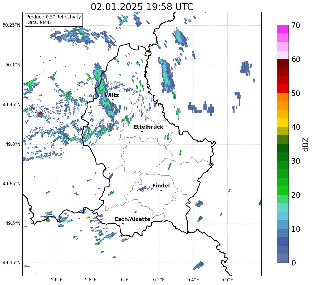Screen dimensions: 312x285
Task: Click the 50.25°N latitude label
Action: tap(12, 25)
